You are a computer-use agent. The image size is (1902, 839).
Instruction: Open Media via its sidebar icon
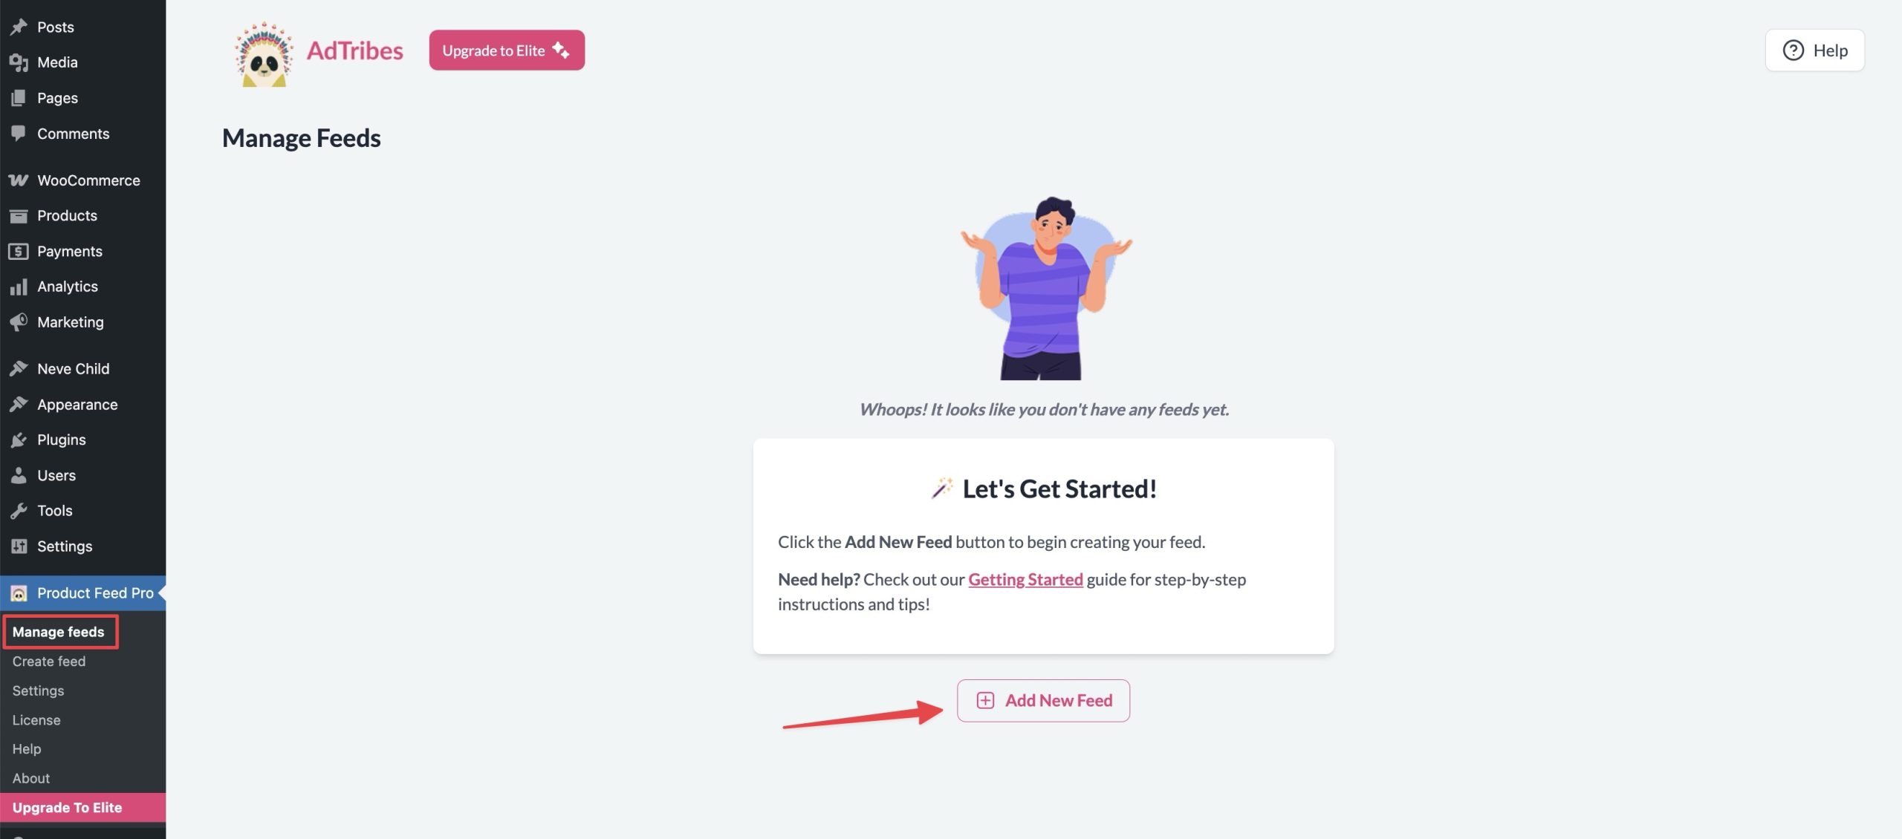(x=19, y=62)
